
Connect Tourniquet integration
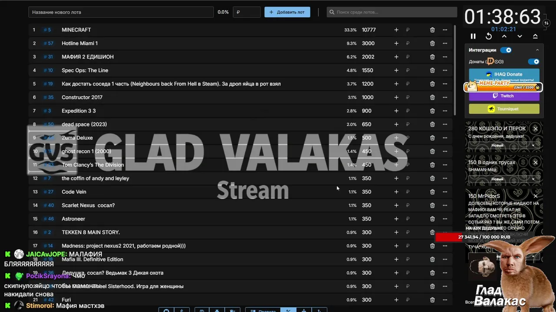coord(504,109)
